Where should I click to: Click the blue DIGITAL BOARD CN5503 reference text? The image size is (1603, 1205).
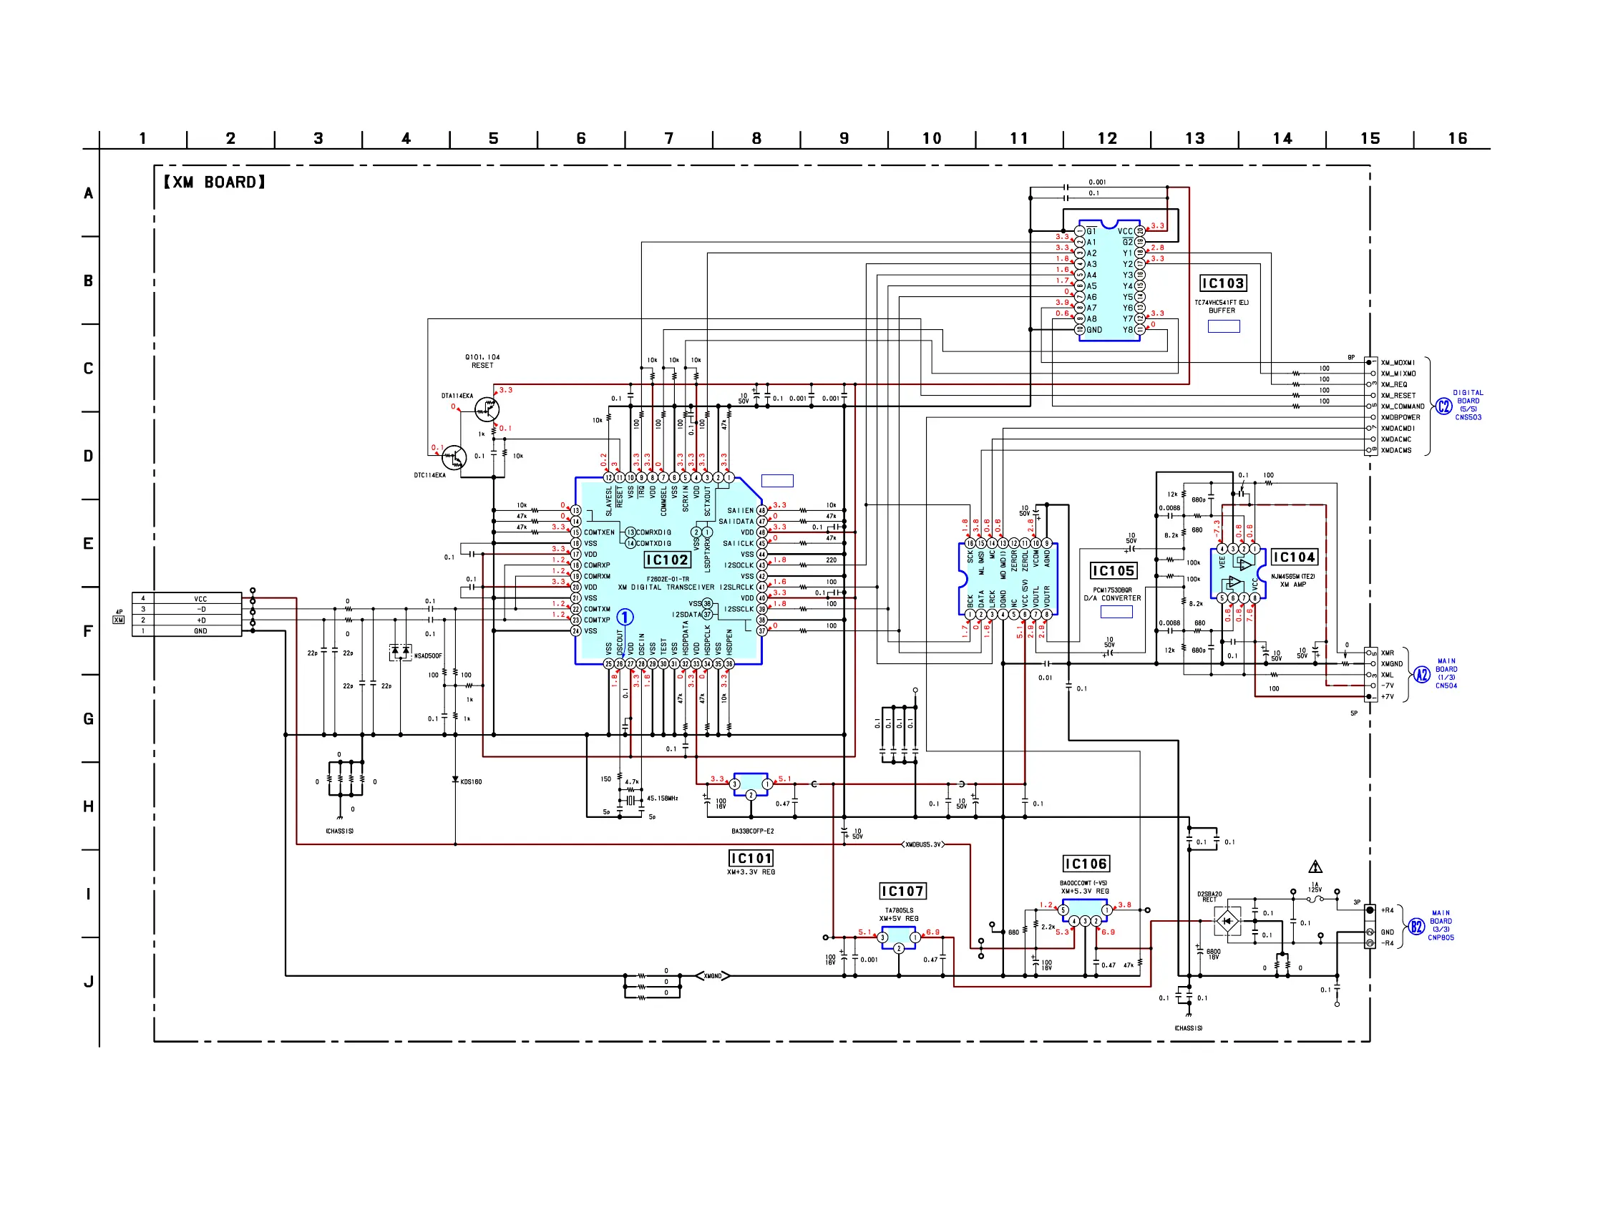pyautogui.click(x=1468, y=405)
